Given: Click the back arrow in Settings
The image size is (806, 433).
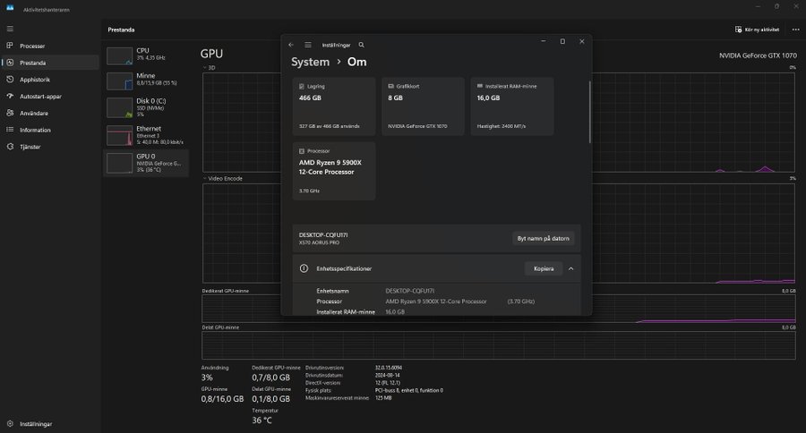Looking at the screenshot, I should pos(290,44).
